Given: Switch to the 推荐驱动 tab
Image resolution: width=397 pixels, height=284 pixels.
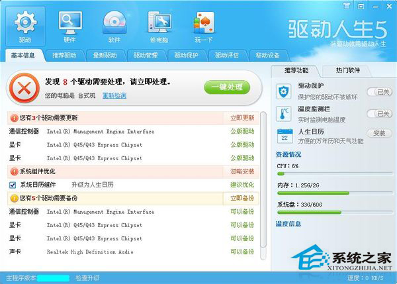Looking at the screenshot, I should (64, 54).
